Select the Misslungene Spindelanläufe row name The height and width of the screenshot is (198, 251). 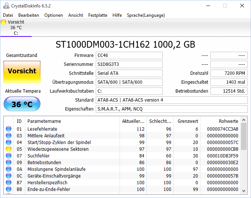click(57, 169)
